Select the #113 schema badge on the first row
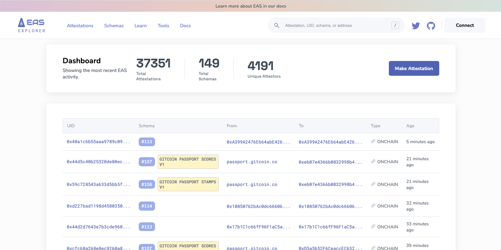This screenshot has height=250, width=501. [x=147, y=141]
